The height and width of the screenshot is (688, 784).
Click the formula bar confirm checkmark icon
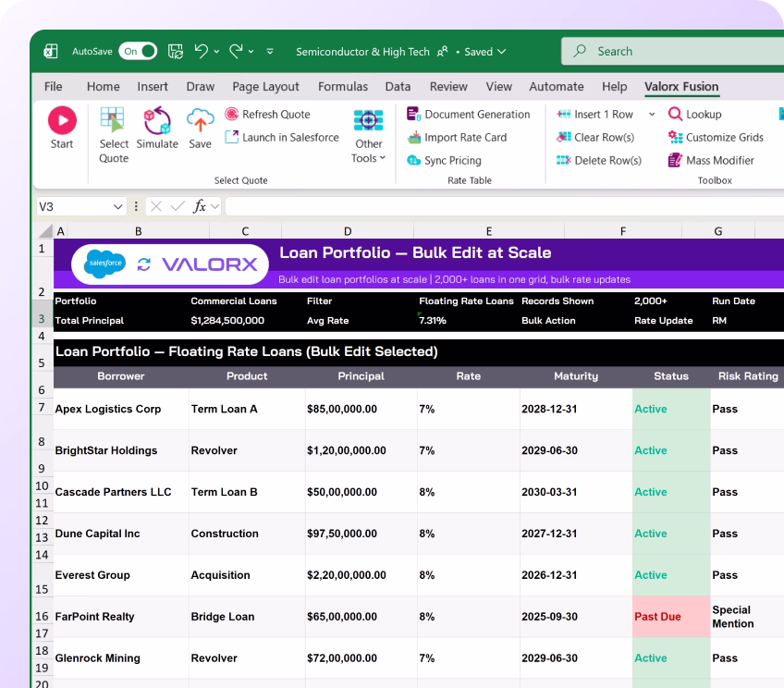(x=178, y=206)
